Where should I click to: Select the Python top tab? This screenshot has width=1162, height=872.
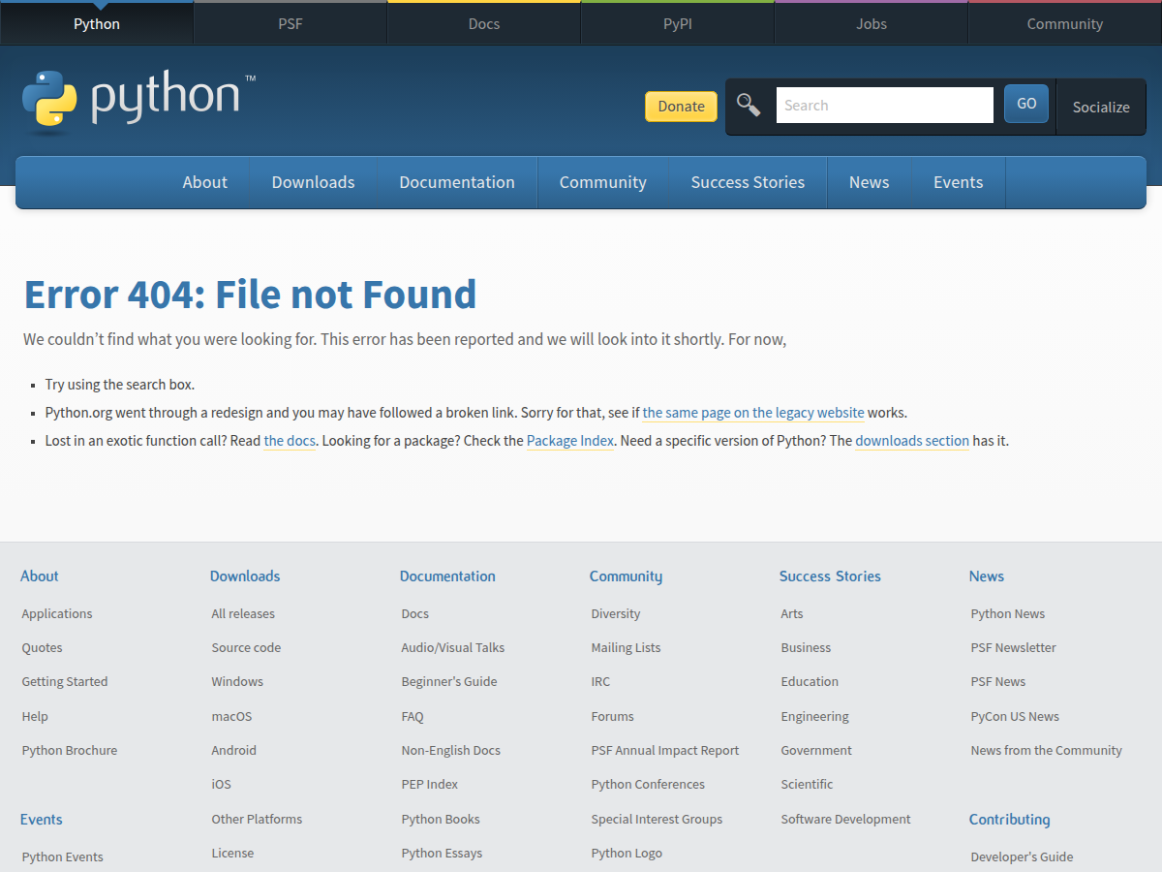click(97, 23)
